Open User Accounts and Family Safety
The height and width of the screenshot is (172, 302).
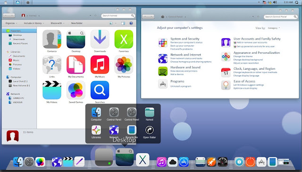tap(257, 39)
